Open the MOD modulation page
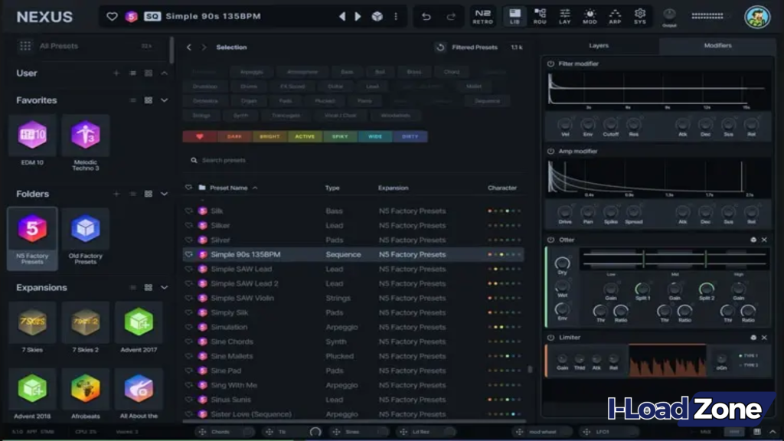 tap(590, 16)
